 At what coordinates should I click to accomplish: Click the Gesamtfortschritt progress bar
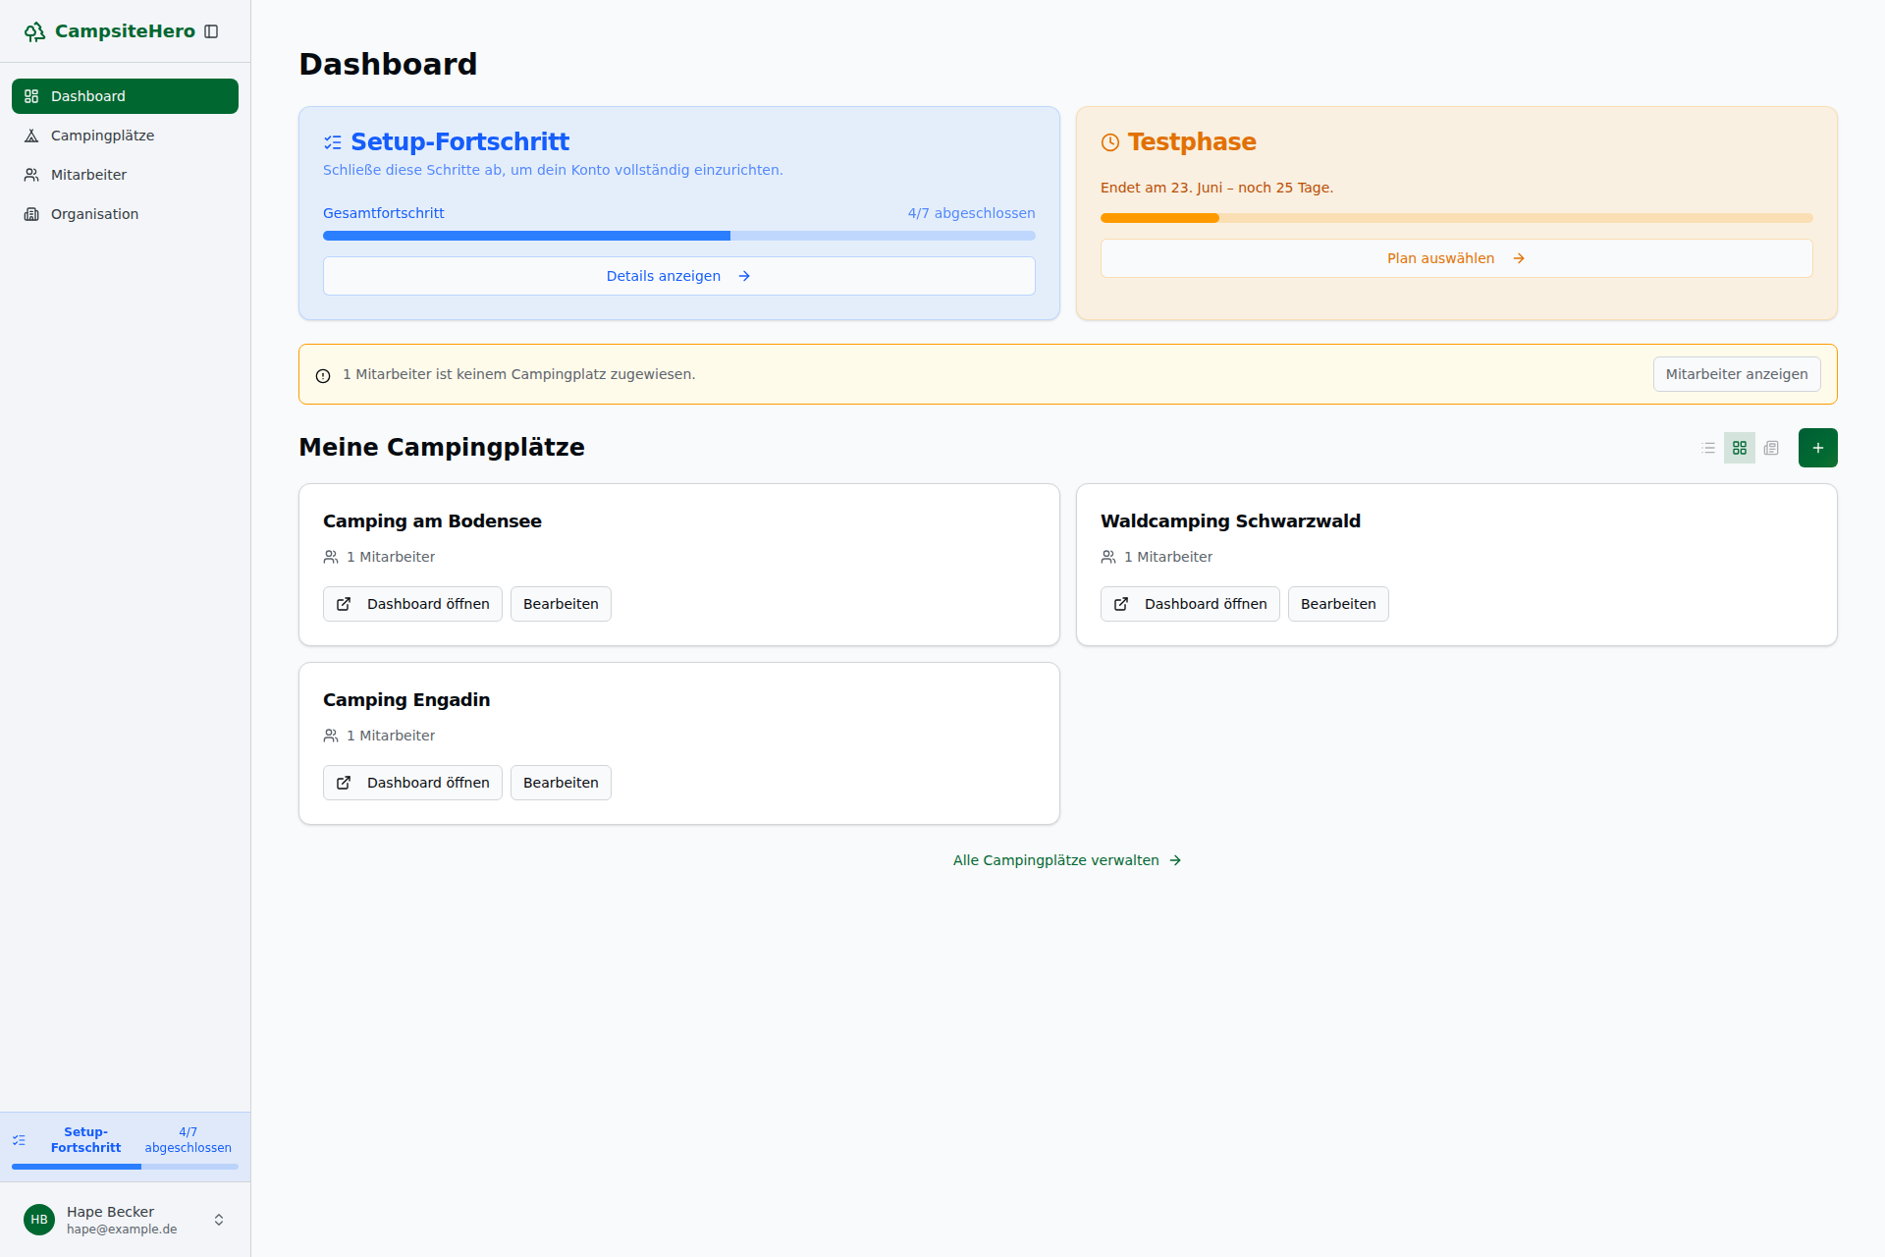click(x=678, y=236)
